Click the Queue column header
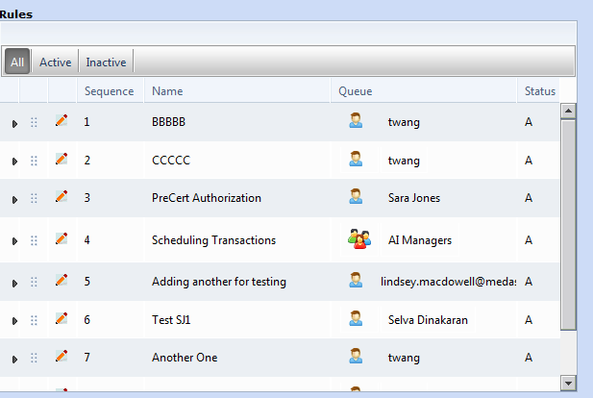This screenshot has width=593, height=398. point(356,91)
